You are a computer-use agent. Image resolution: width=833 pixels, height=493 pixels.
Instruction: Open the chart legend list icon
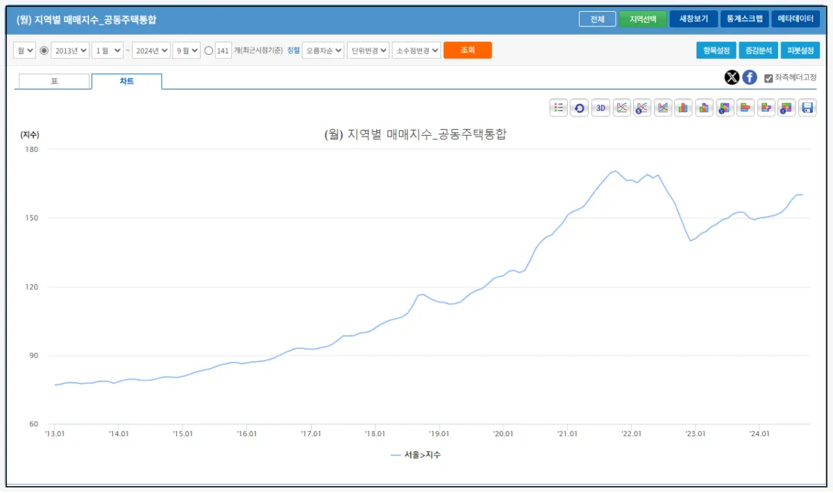[559, 107]
